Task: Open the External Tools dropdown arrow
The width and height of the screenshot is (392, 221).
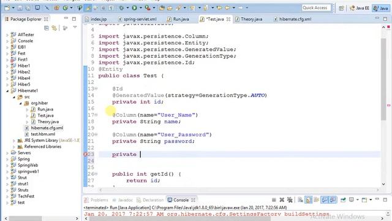Action: [154, 8]
